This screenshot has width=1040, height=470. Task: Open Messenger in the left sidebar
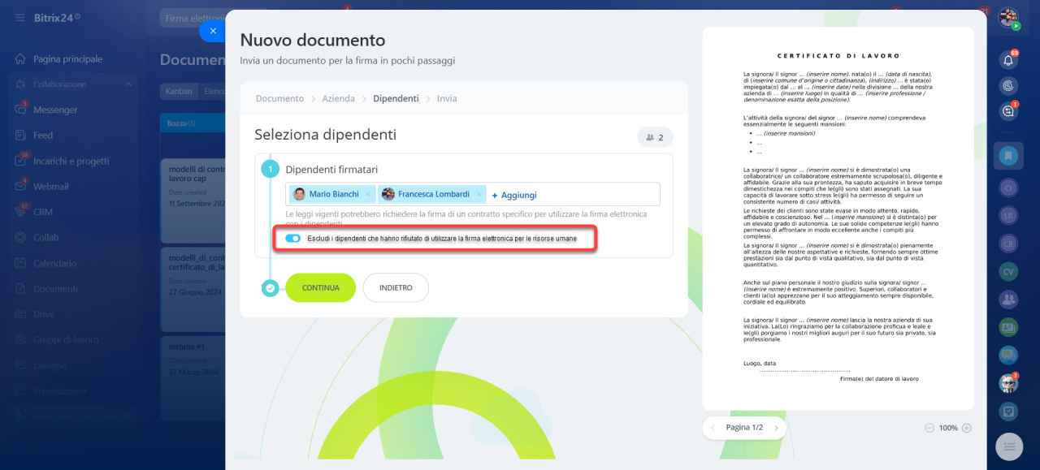55,110
